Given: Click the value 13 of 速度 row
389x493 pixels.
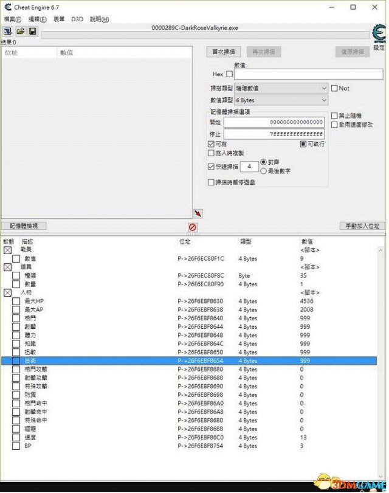Looking at the screenshot, I should tap(303, 437).
